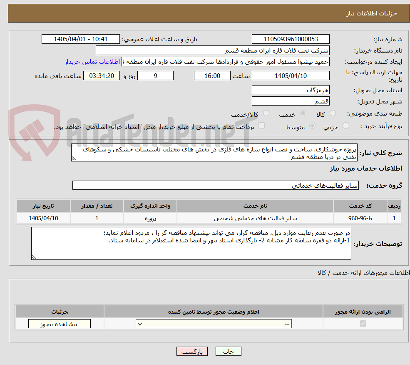Click the unit cell پروژه

click(x=150, y=218)
